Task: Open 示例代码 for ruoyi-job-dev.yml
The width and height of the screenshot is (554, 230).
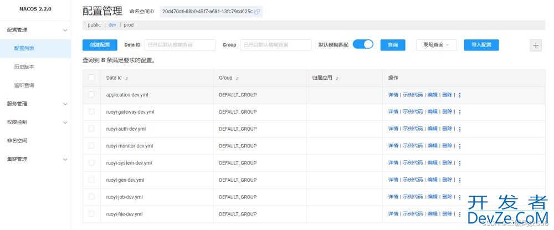Action: [x=413, y=196]
